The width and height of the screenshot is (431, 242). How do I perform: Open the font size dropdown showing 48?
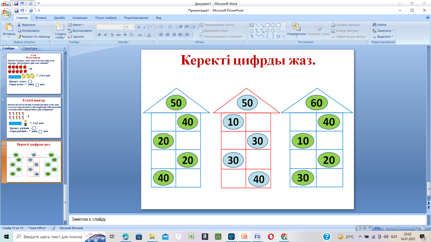pyautogui.click(x=129, y=27)
